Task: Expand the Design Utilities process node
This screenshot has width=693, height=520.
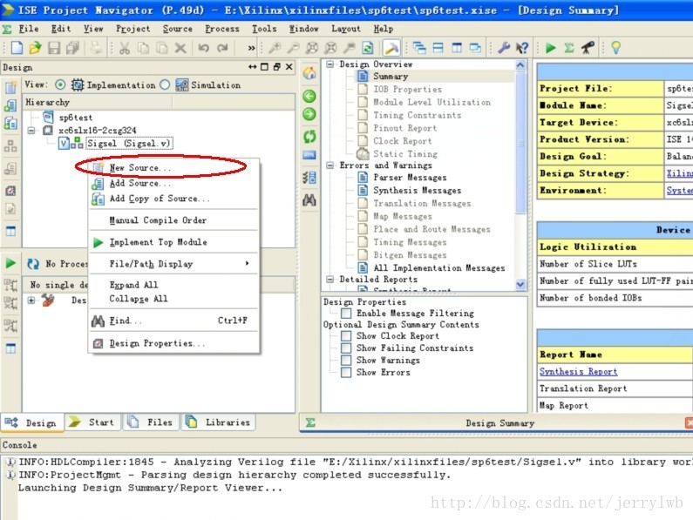Action: coord(31,300)
